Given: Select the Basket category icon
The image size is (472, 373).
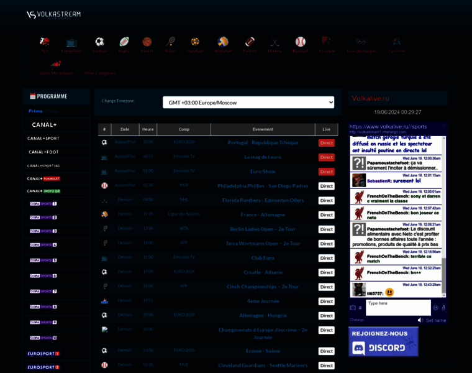Looking at the screenshot, I should click(147, 42).
